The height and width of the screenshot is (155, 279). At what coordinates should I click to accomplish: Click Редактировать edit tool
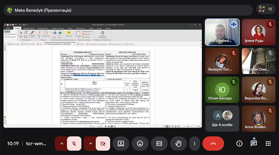pyautogui.click(x=11, y=34)
